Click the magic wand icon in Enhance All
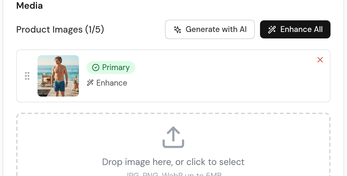 272,30
